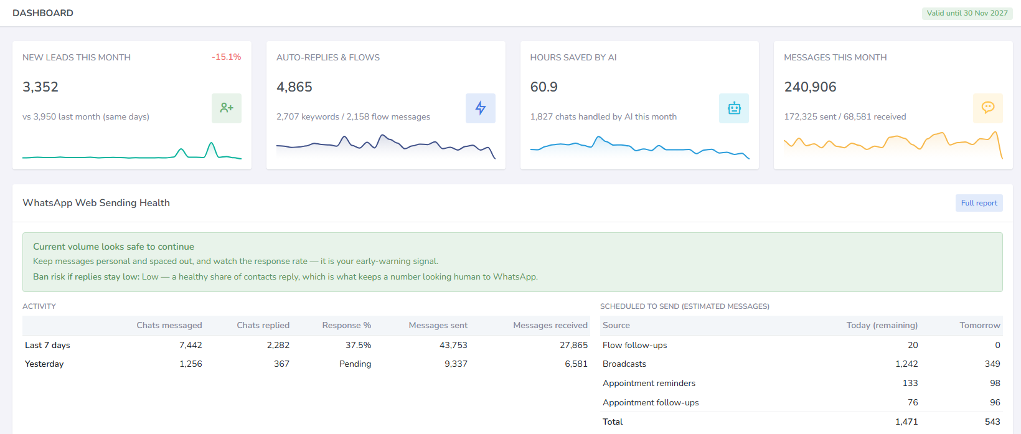The image size is (1021, 434).
Task: Click the 1,471 total today value
Action: [906, 422]
